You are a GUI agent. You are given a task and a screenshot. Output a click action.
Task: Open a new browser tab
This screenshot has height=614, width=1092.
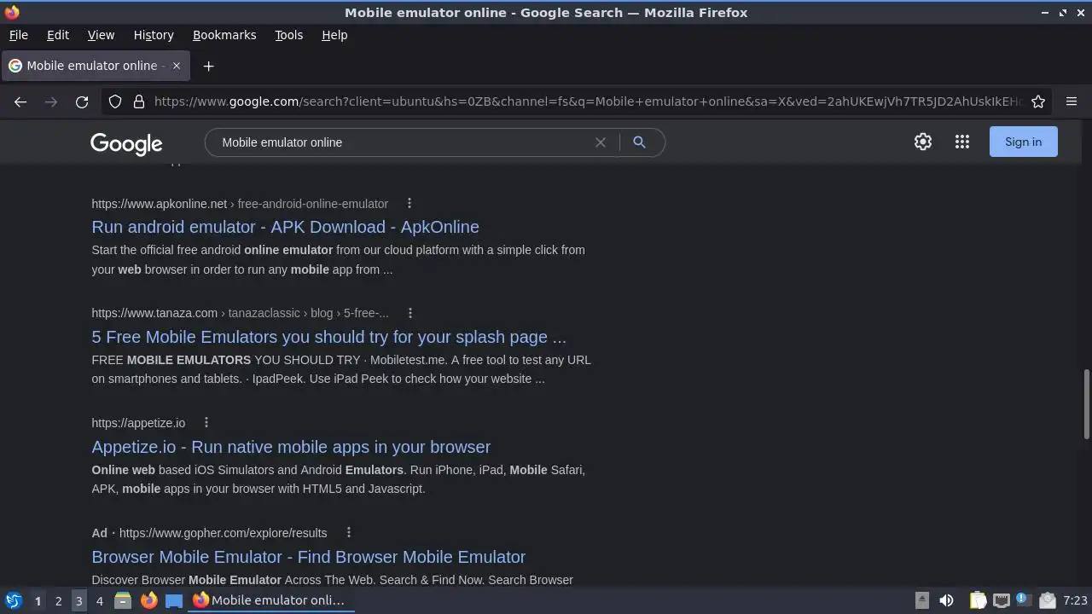coord(208,66)
